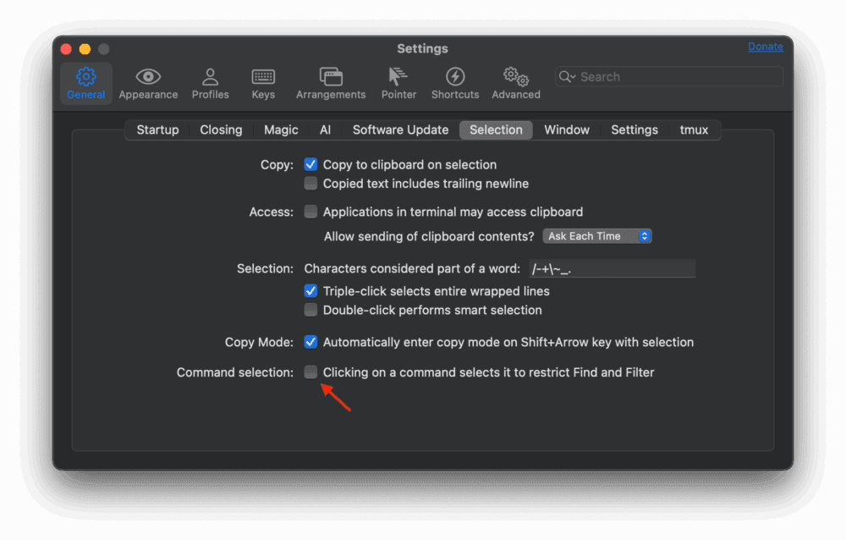The width and height of the screenshot is (846, 540).
Task: Focus the Search settings field
Action: (x=669, y=77)
